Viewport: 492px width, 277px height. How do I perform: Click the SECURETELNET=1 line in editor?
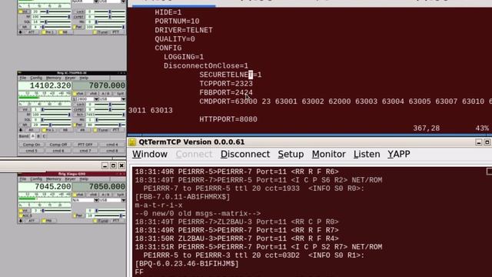[x=231, y=75]
